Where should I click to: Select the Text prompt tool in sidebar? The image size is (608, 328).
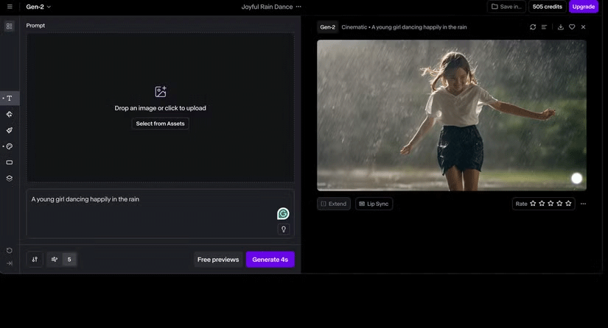[x=10, y=98]
